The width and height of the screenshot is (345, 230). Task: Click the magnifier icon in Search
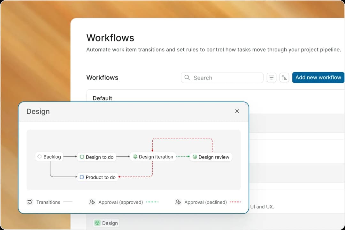click(187, 77)
